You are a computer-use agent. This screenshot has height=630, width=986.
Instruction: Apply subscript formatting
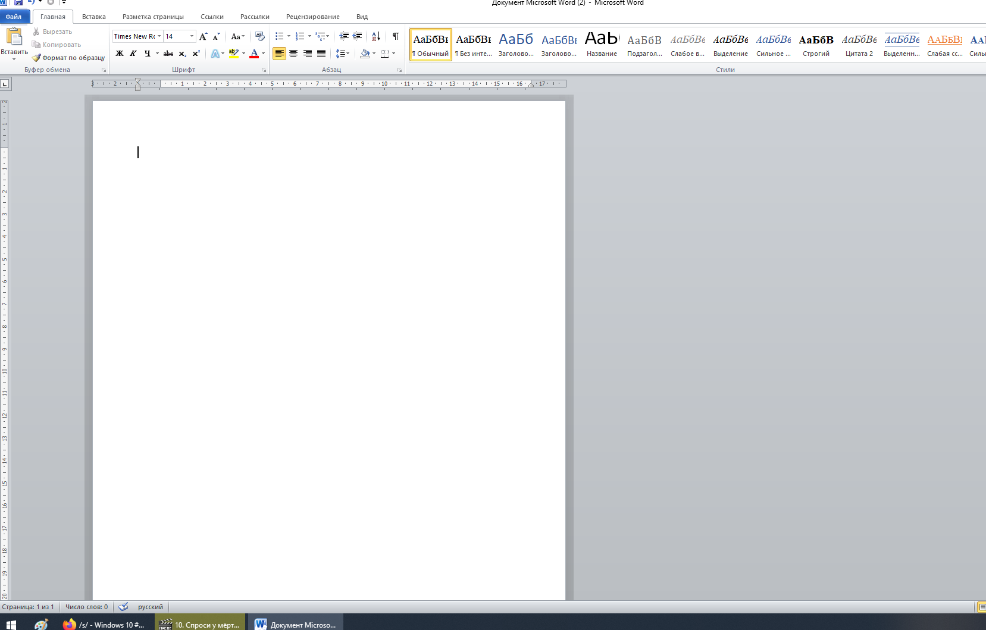pyautogui.click(x=183, y=54)
